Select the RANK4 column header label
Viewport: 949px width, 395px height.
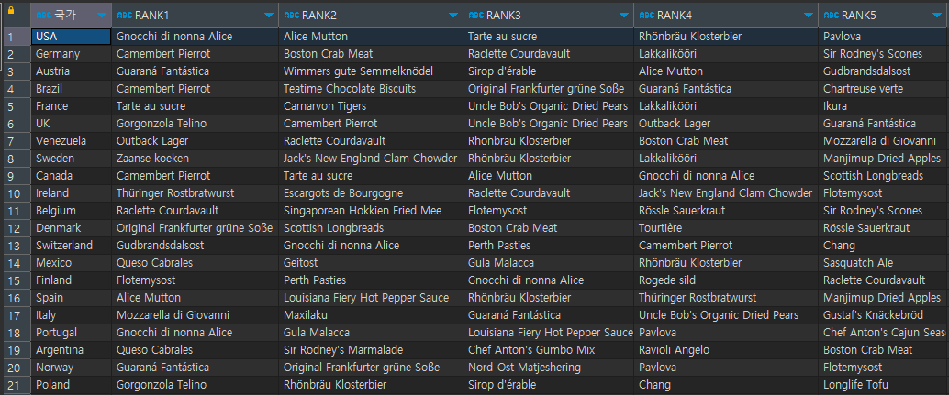click(675, 15)
